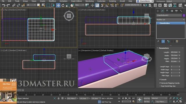Click the Align tool icon
Image resolution: width=186 pixels, height=104 pixels.
coord(150,5)
